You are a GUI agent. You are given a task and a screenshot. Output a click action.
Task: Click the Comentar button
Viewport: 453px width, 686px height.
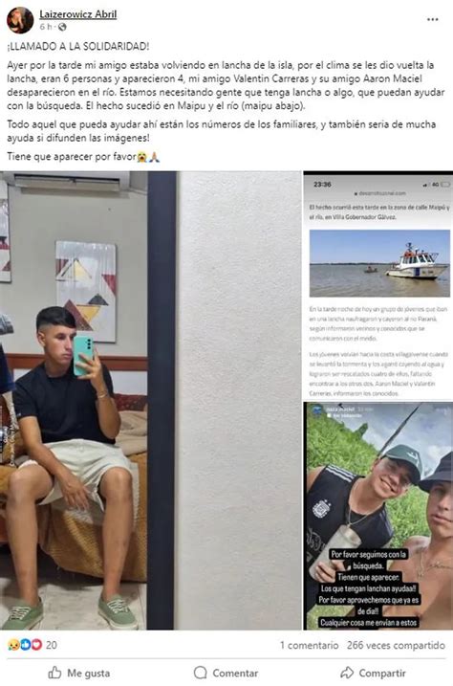[x=226, y=673]
